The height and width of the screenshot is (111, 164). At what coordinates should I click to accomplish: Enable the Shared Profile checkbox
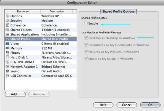86,23
